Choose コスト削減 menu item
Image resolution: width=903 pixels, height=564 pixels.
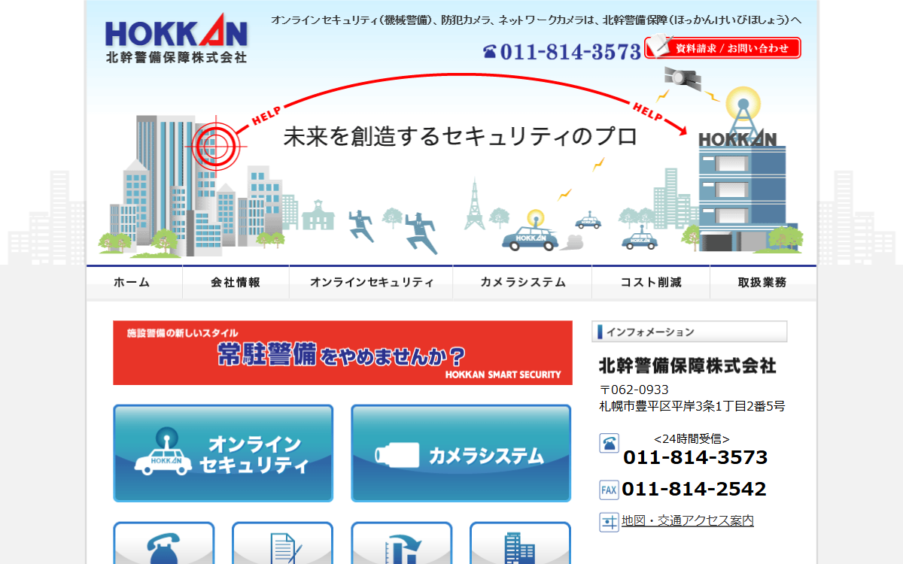pyautogui.click(x=650, y=283)
